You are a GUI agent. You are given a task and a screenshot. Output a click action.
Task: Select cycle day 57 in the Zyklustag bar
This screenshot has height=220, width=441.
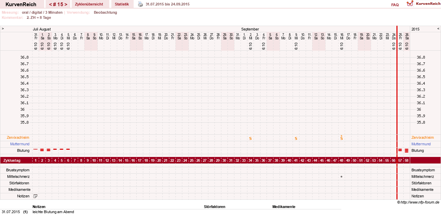point(400,160)
